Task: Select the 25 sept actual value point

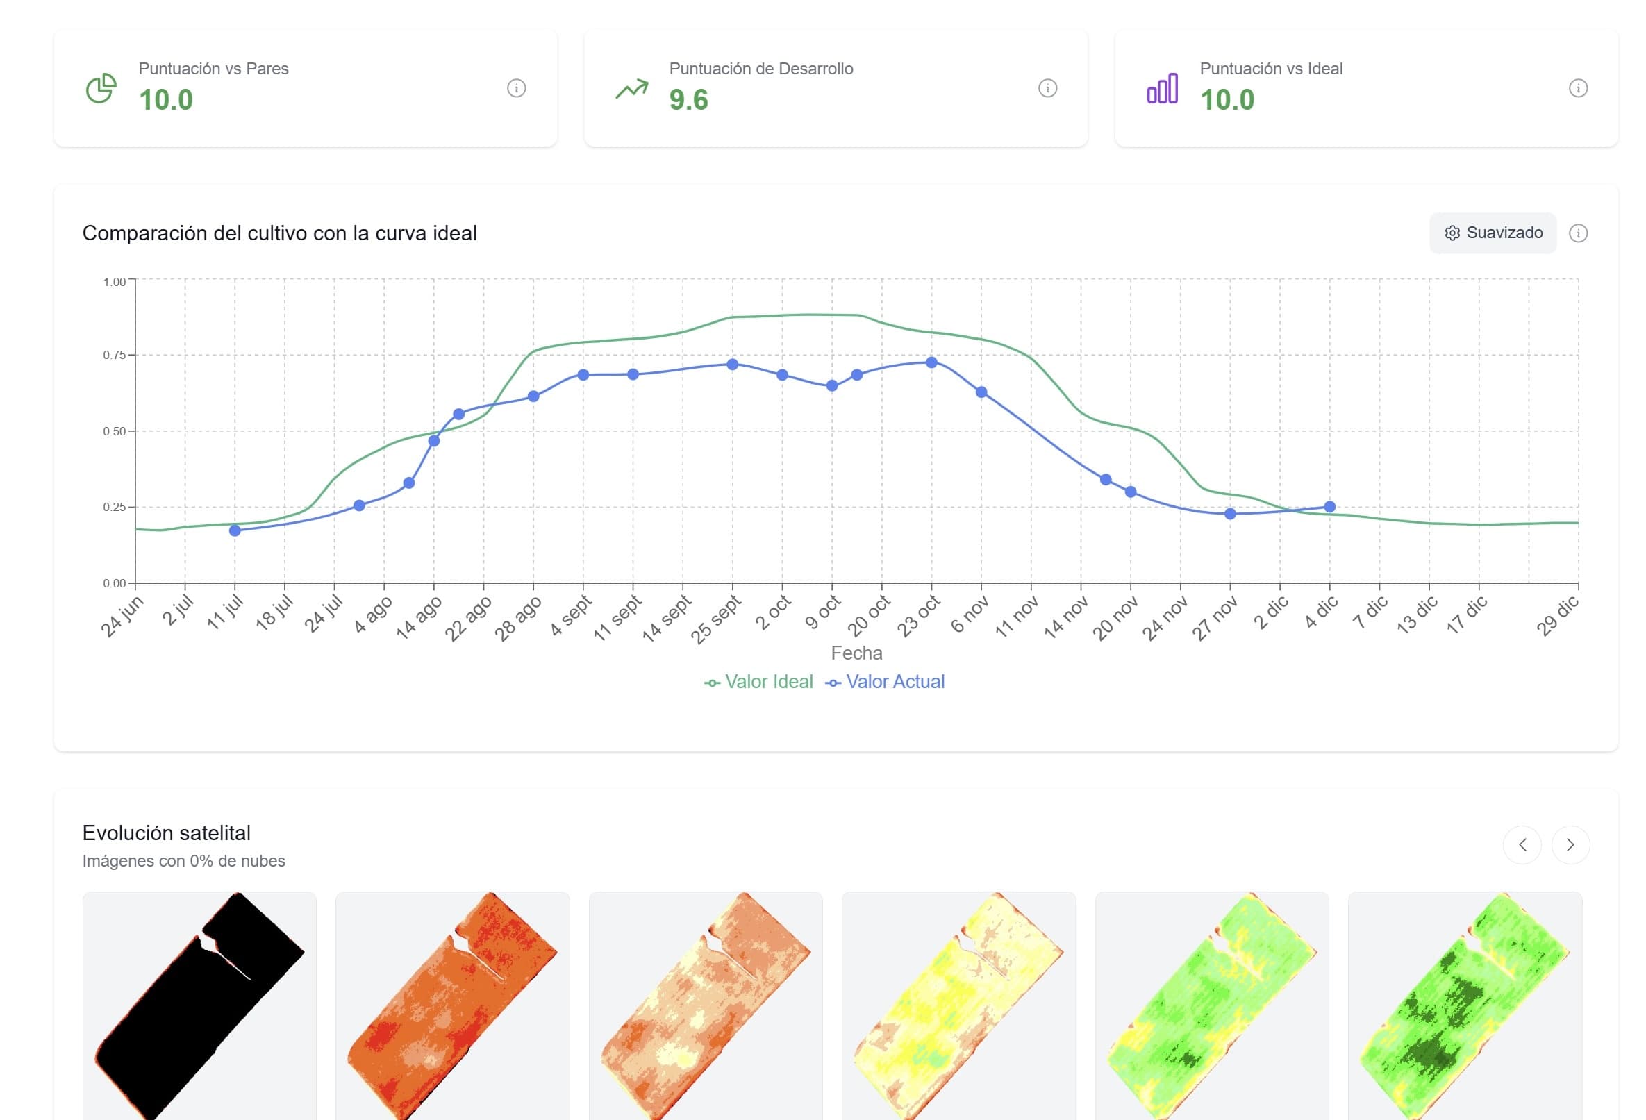Action: coord(733,365)
